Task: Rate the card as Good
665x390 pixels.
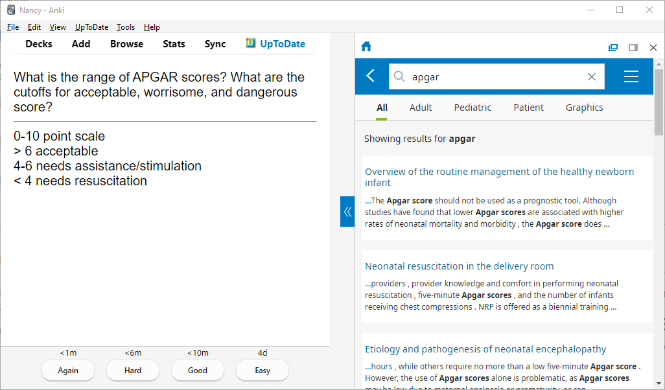Action: pyautogui.click(x=198, y=371)
